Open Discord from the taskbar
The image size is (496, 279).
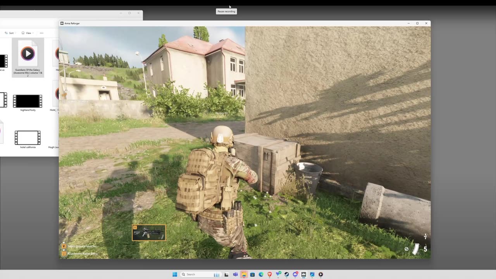(295, 274)
